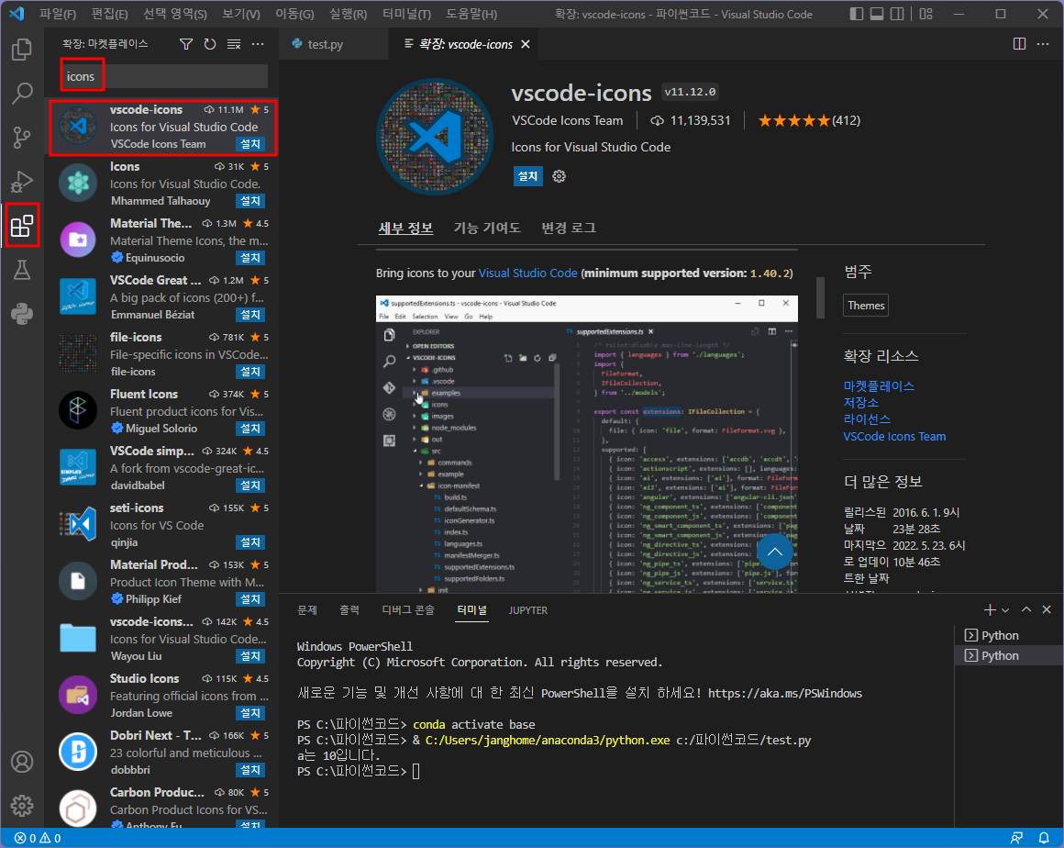Screen dimensions: 1064x848
Task: Switch to 변경 로그 tab
Action: [569, 229]
